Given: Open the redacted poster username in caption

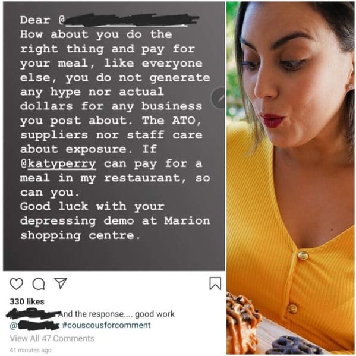Looking at the screenshot, I should (33, 313).
